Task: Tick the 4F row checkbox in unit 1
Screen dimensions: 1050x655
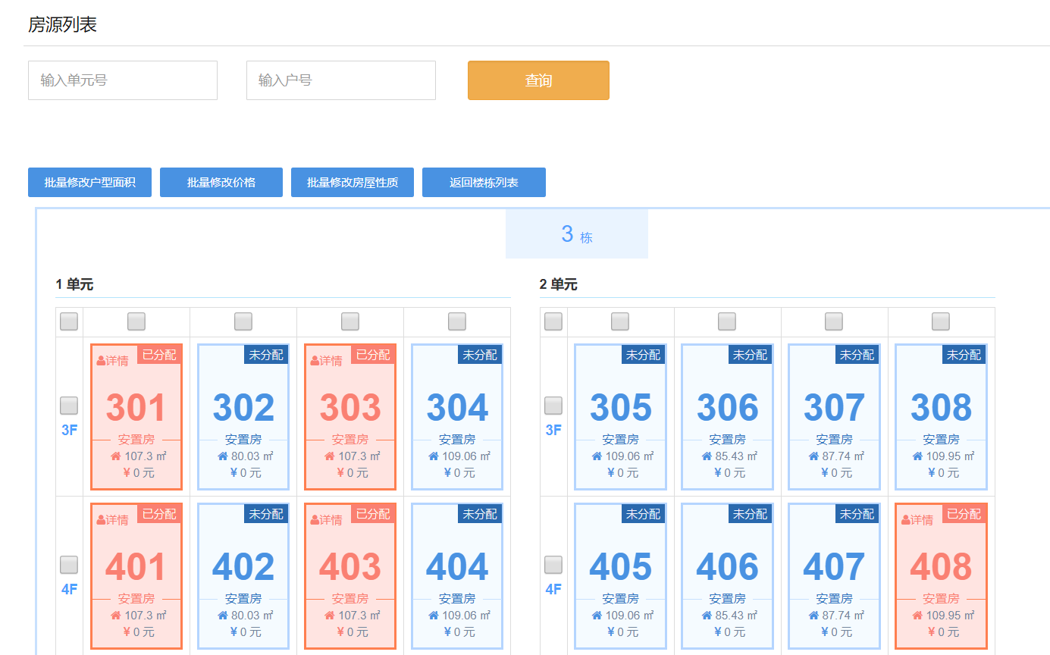Action: [x=69, y=565]
